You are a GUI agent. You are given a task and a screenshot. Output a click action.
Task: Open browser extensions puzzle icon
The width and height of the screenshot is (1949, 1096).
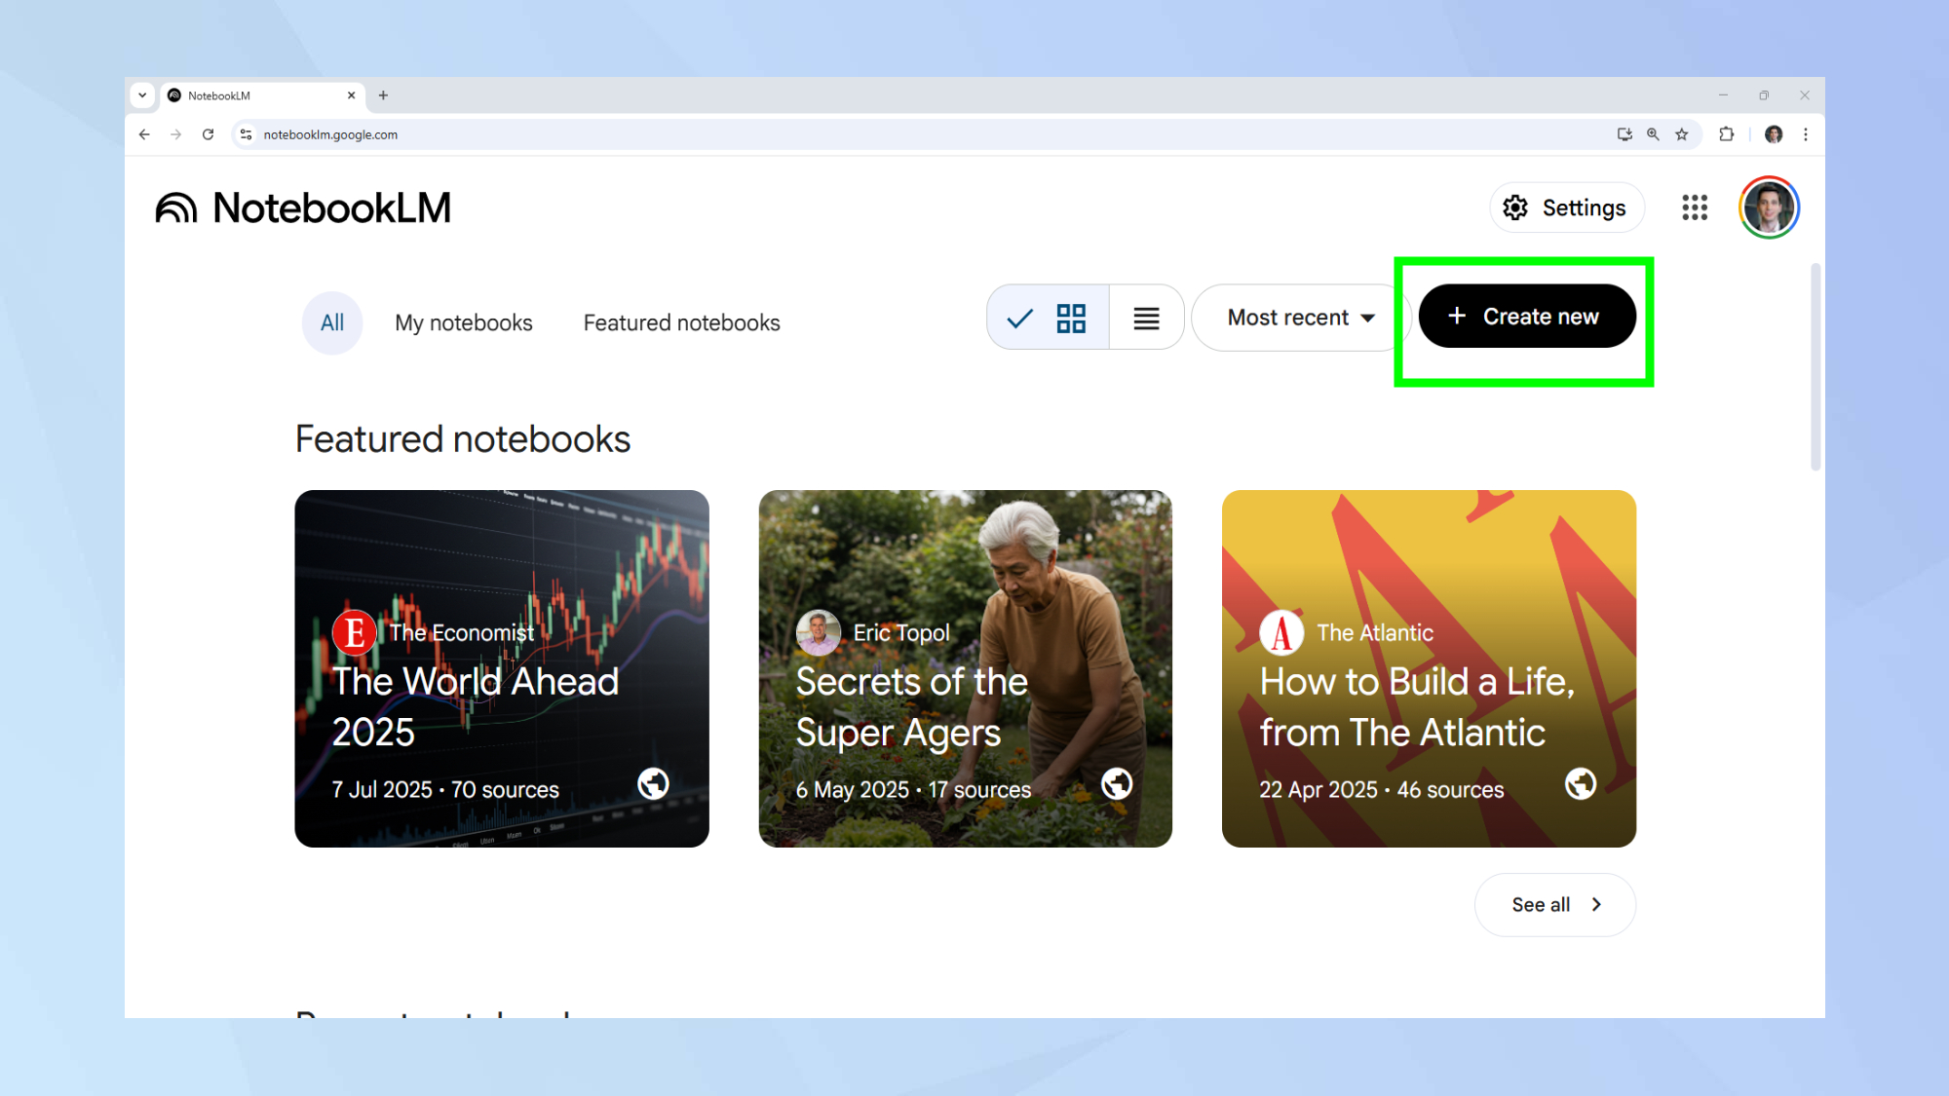1726,134
